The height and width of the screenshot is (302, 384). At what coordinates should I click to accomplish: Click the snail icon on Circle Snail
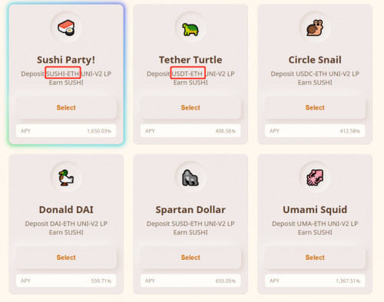coord(315,28)
